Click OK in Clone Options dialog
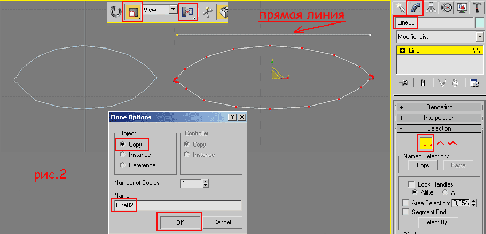Screen dimensions: 486x234 pos(179,222)
